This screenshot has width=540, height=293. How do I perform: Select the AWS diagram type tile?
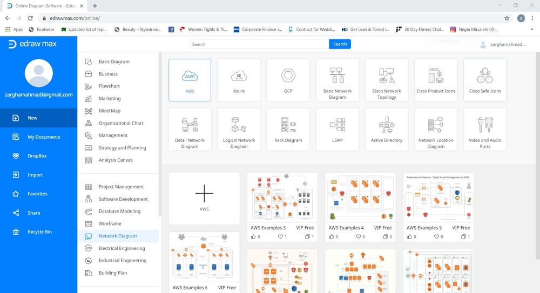[190, 80]
